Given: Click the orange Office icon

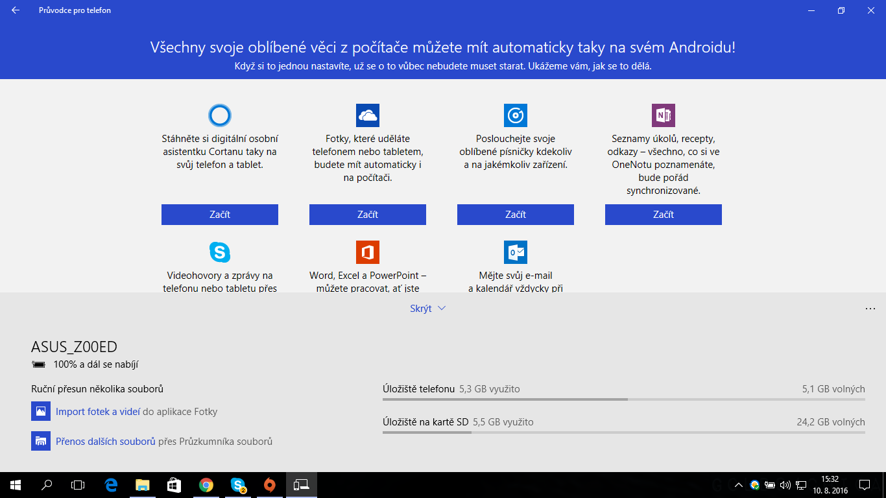Looking at the screenshot, I should [x=368, y=252].
